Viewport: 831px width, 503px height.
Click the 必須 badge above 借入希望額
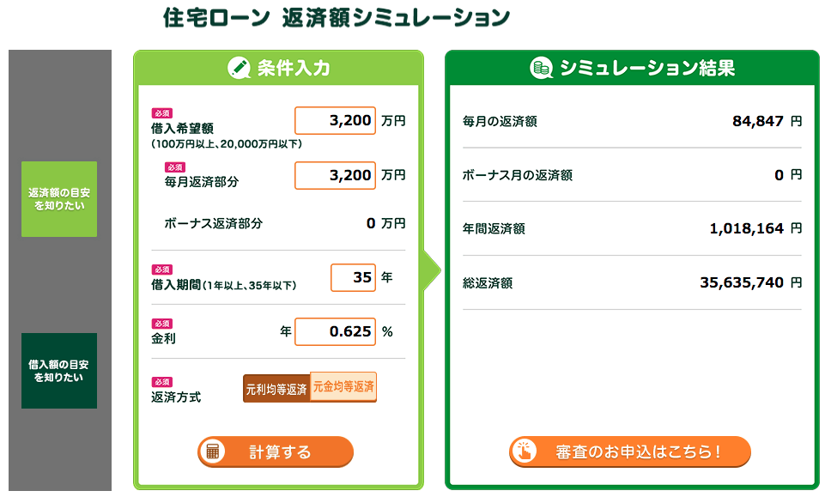(161, 113)
